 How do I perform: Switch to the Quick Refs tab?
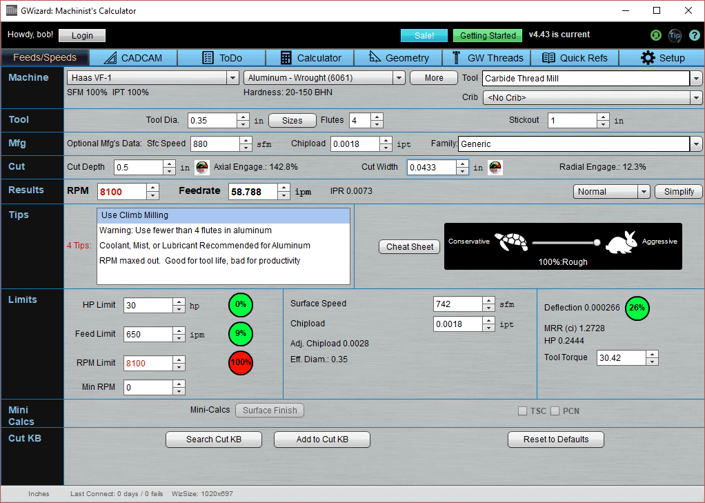575,57
